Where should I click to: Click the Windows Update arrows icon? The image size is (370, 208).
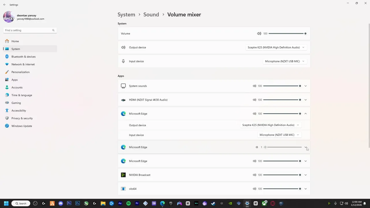point(7,126)
